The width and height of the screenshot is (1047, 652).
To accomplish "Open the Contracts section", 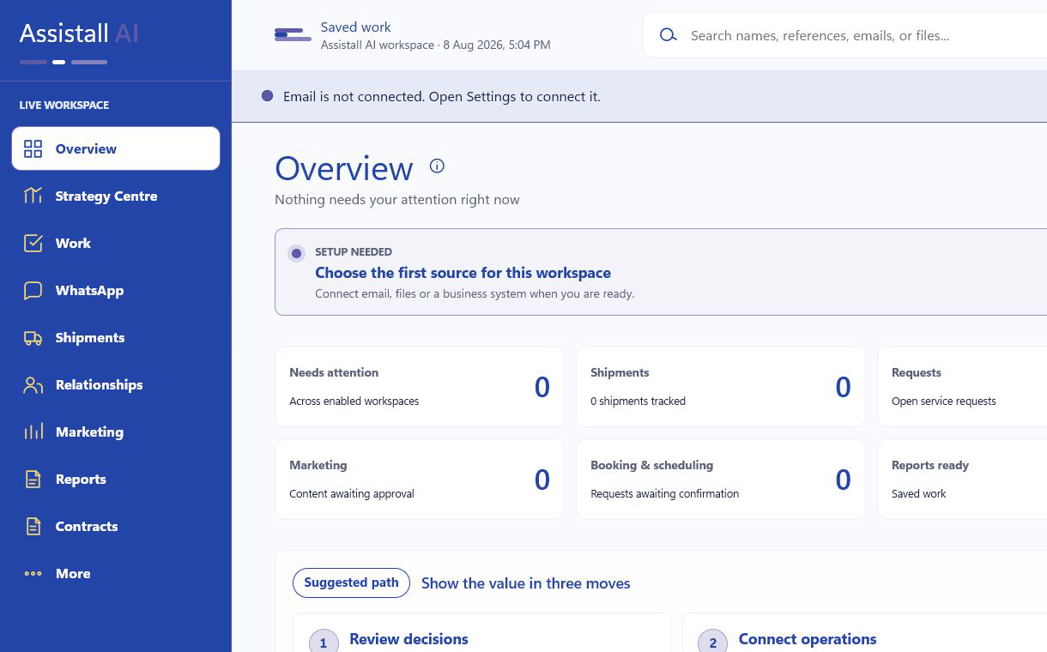I will click(x=116, y=526).
